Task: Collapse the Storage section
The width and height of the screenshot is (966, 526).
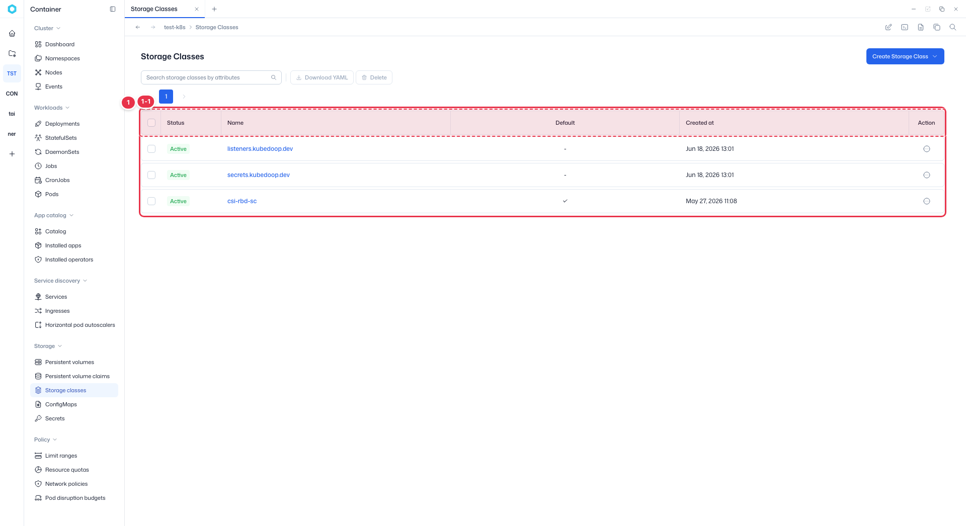Action: [48, 346]
